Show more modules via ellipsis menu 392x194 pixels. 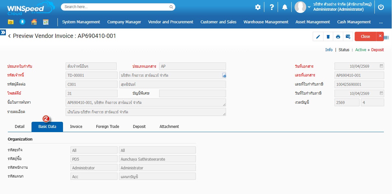[381, 22]
